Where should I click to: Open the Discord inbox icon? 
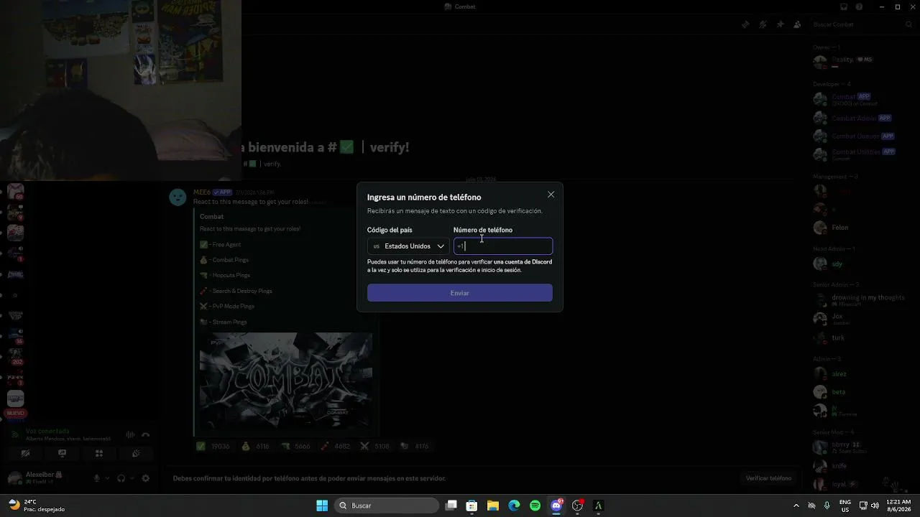pos(844,7)
